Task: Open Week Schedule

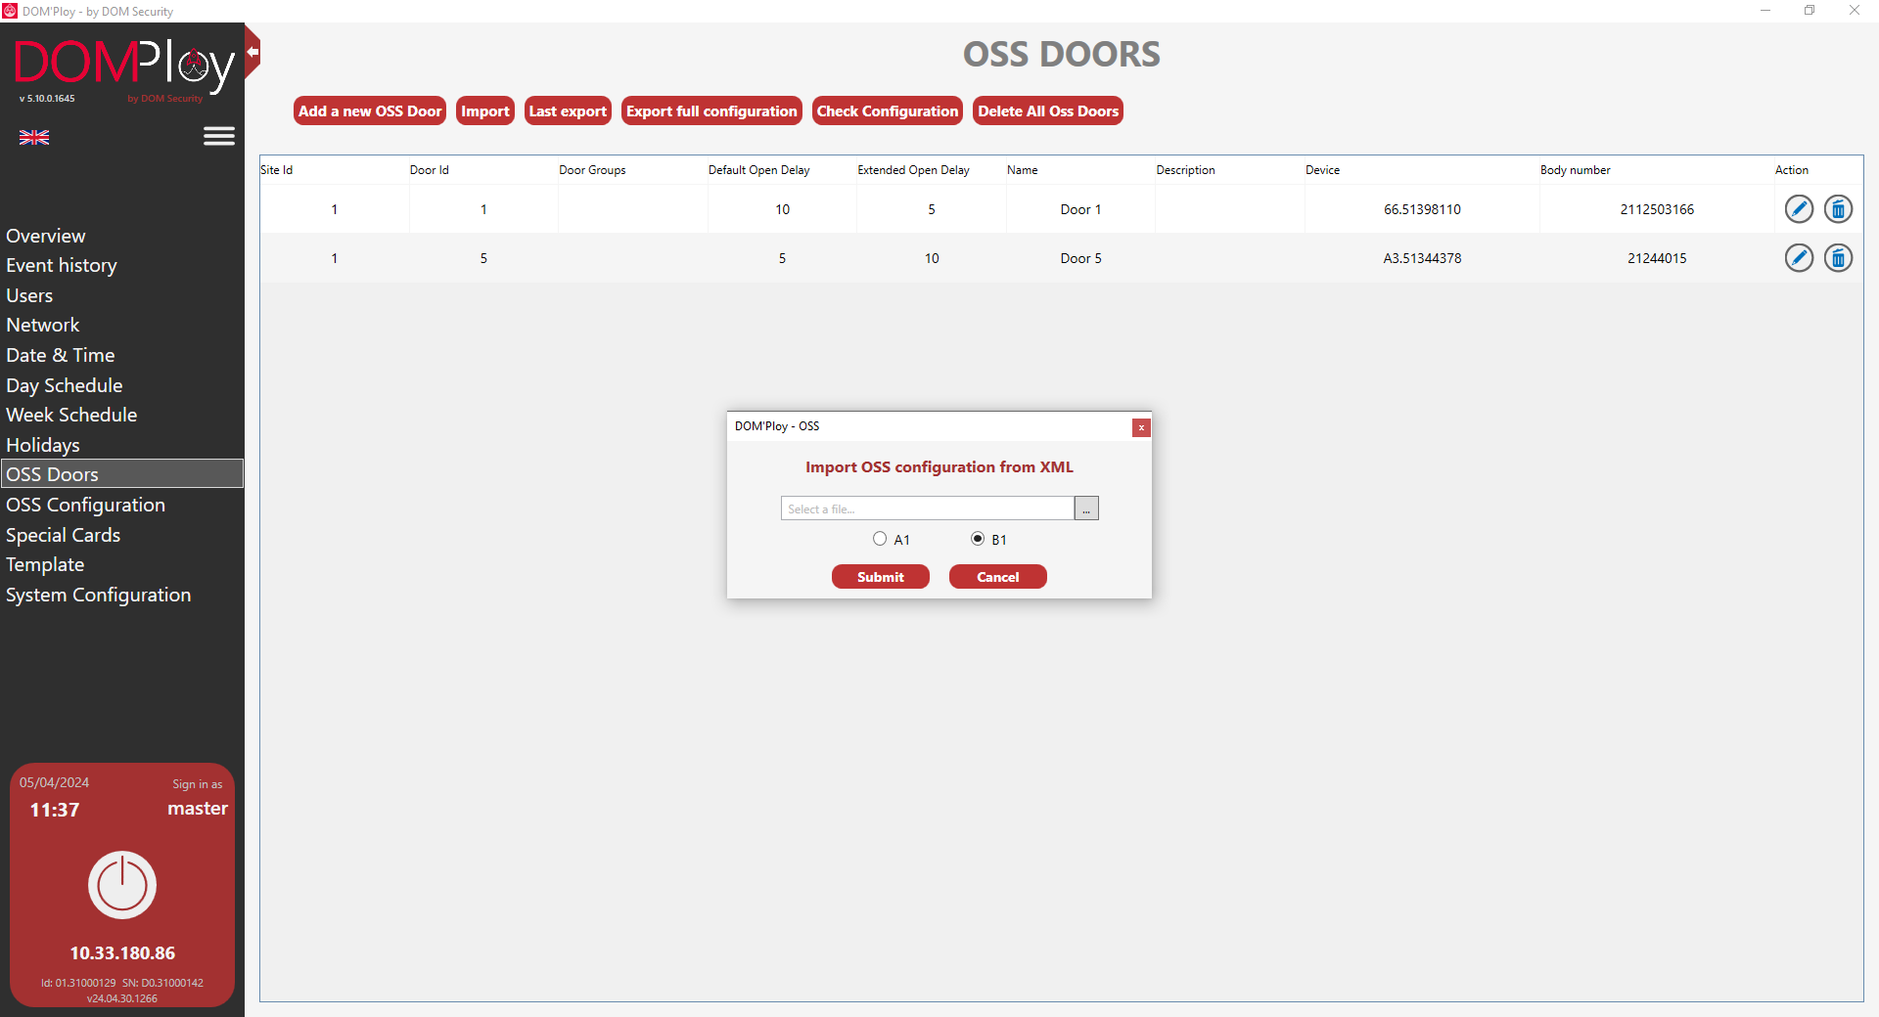Action: click(x=71, y=415)
